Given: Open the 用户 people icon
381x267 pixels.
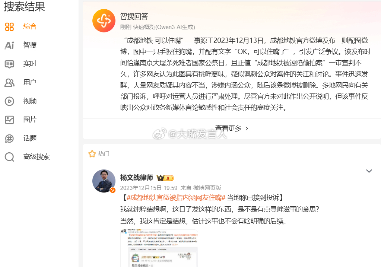Looking at the screenshot, I should point(9,83).
